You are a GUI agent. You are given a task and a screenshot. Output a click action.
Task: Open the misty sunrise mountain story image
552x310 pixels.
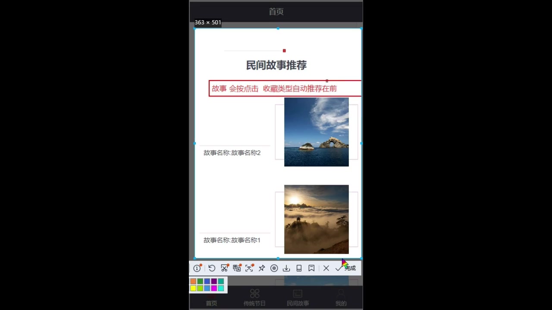tap(317, 219)
